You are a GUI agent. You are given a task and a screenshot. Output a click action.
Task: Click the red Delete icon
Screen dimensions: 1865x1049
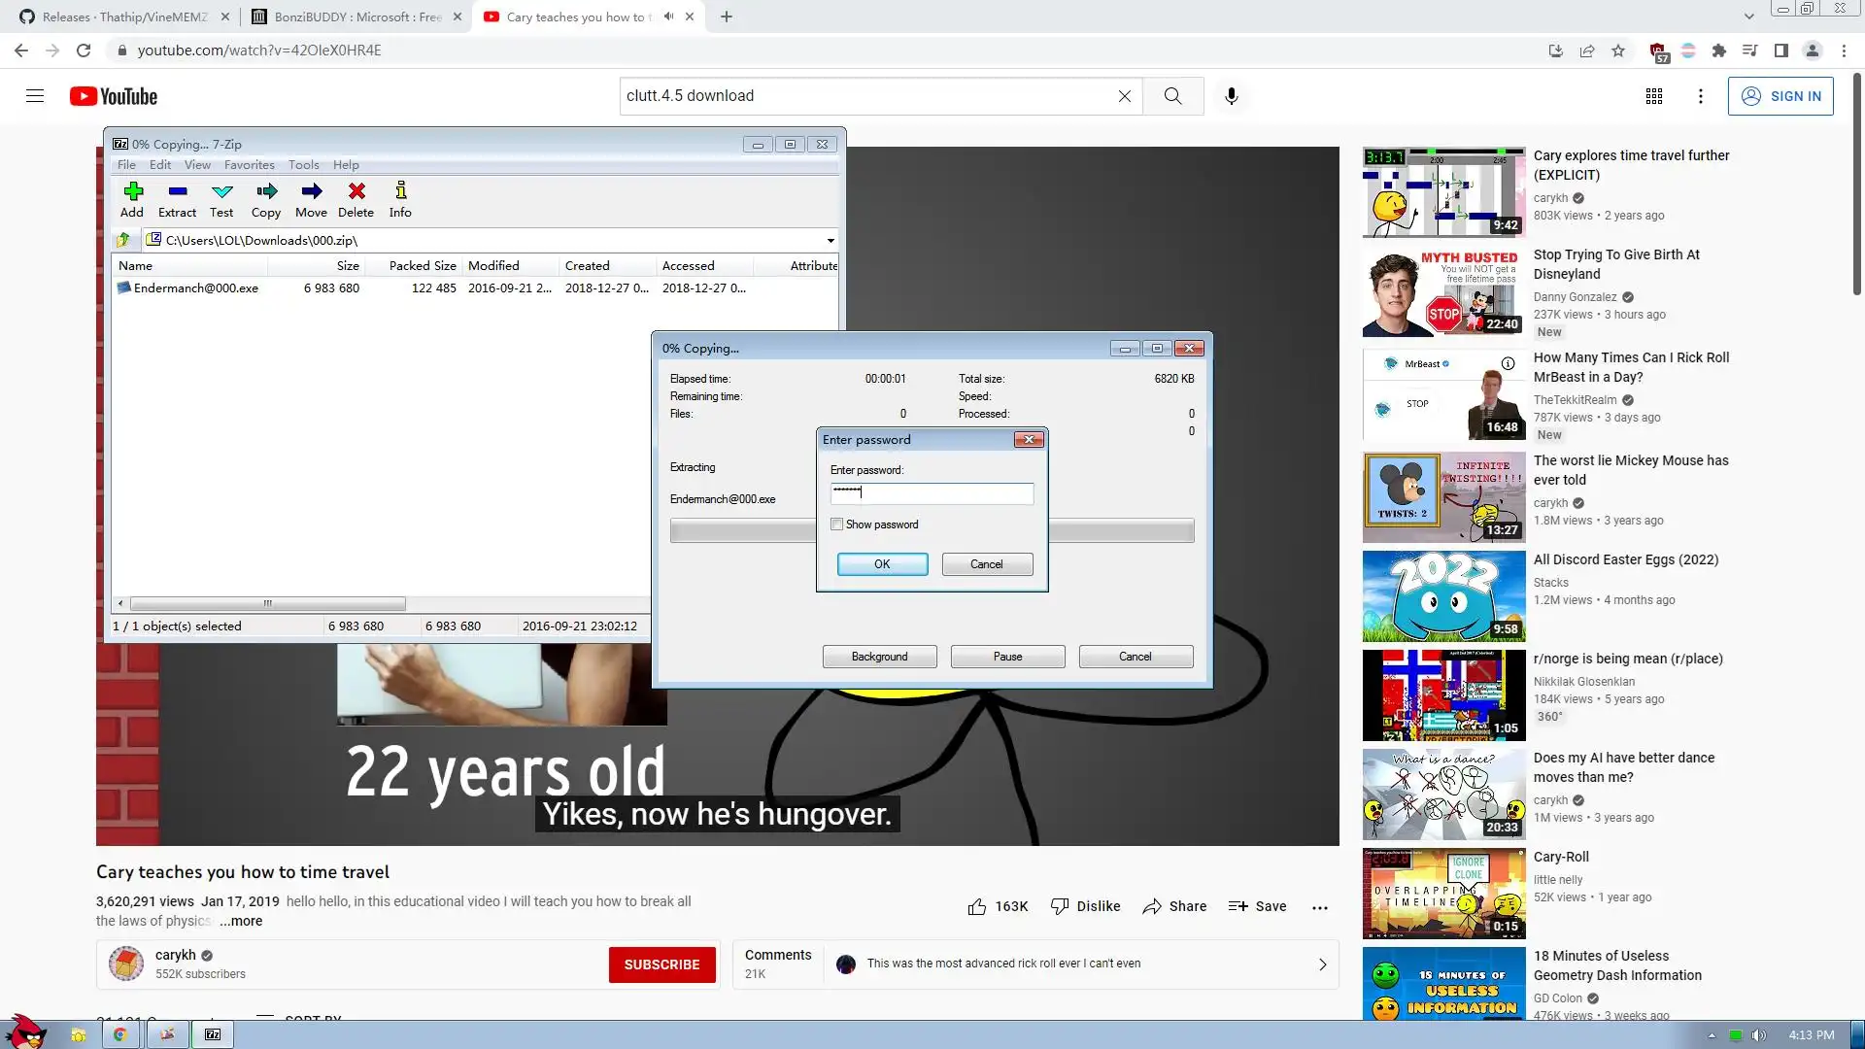tap(356, 198)
